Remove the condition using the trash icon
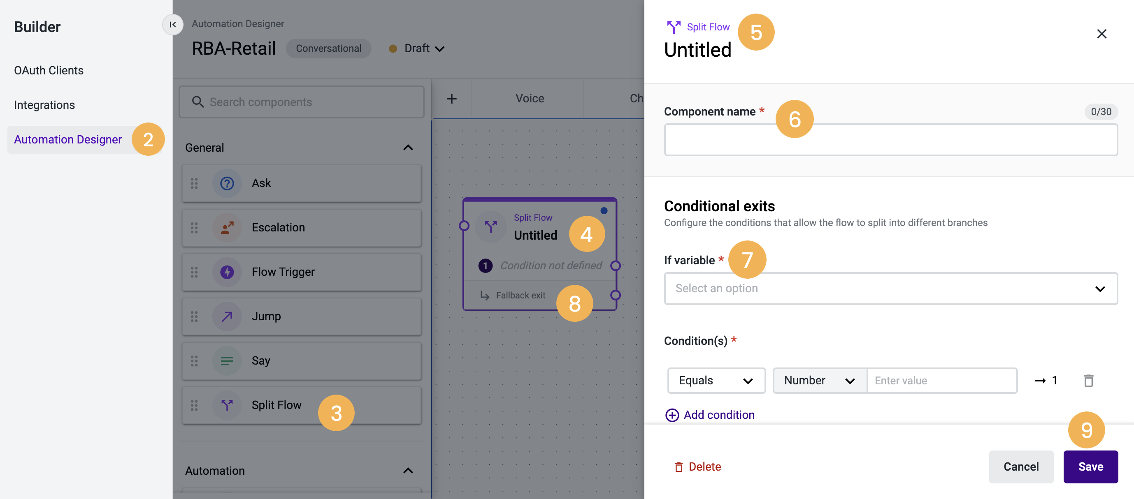The image size is (1134, 499). (x=1089, y=380)
